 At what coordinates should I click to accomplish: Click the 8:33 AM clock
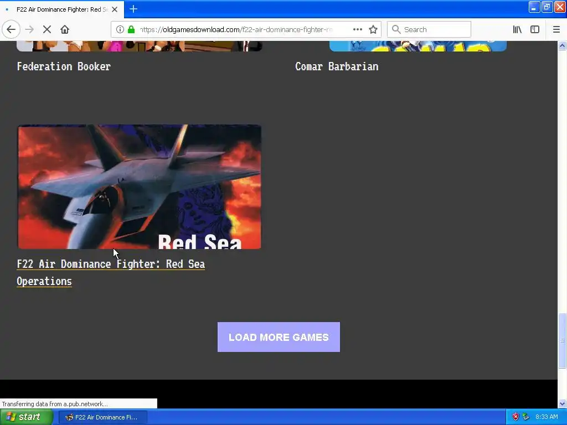[547, 417]
